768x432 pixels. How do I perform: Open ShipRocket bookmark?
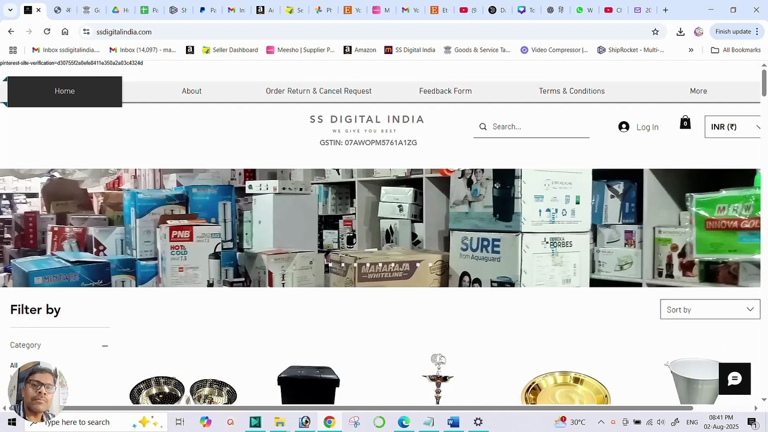631,50
